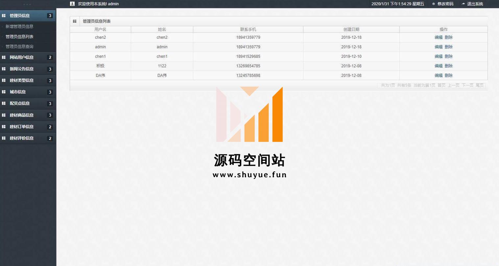Image resolution: width=499 pixels, height=266 pixels.
Task: Click the sidebar icon next to 城市信息
Action: (x=4, y=92)
